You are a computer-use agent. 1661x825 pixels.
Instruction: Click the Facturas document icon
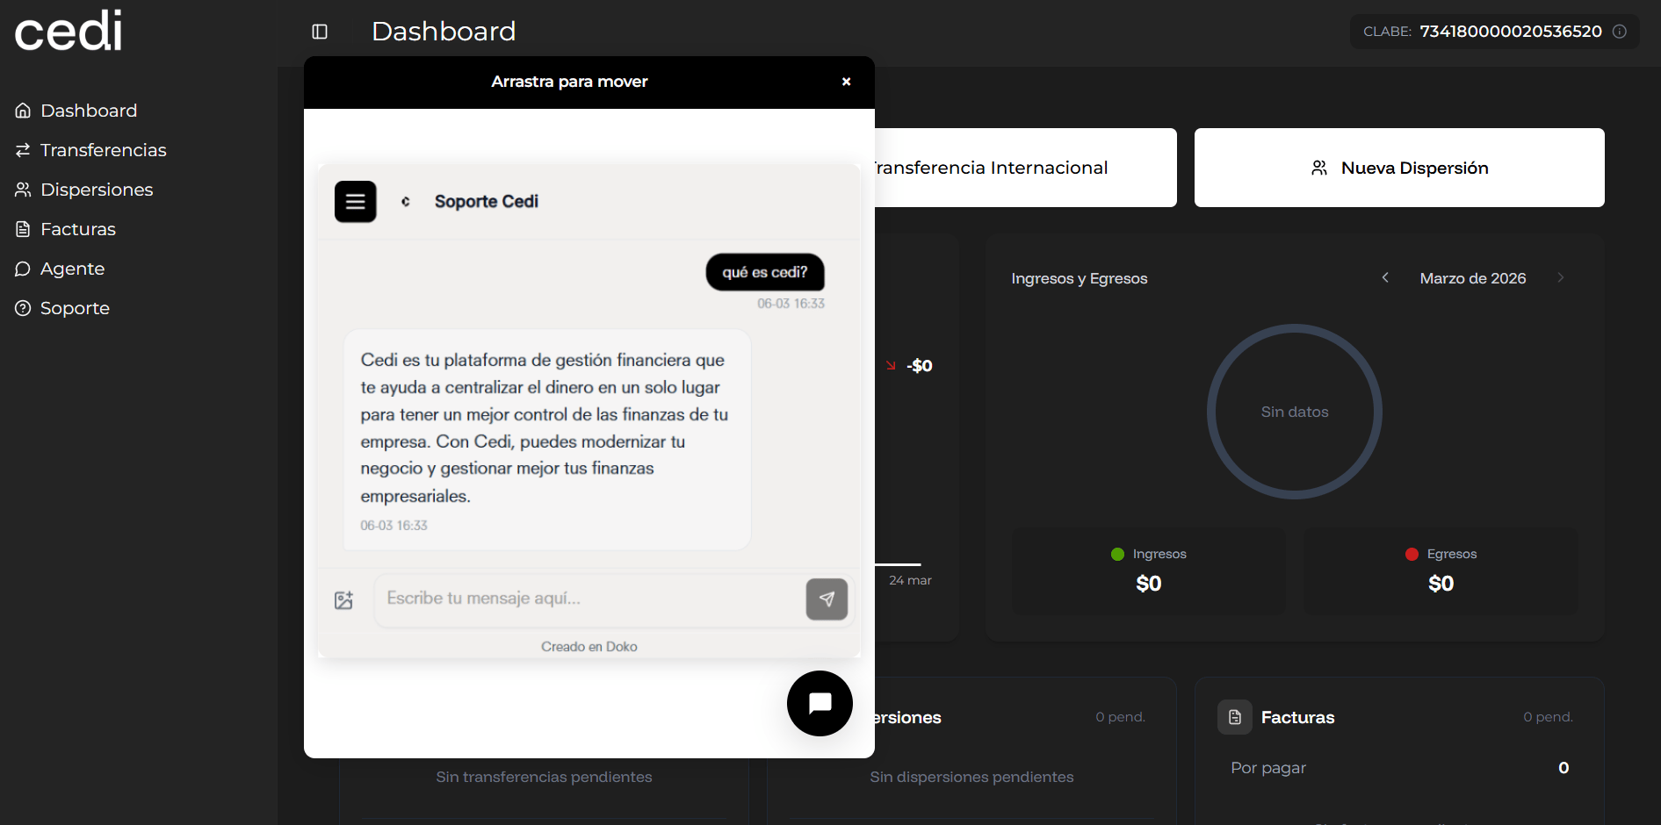pyautogui.click(x=1235, y=717)
